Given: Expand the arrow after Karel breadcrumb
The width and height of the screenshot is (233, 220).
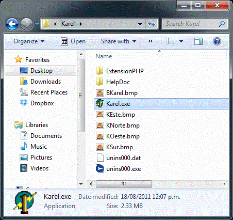Looking at the screenshot, I should click(81, 24).
